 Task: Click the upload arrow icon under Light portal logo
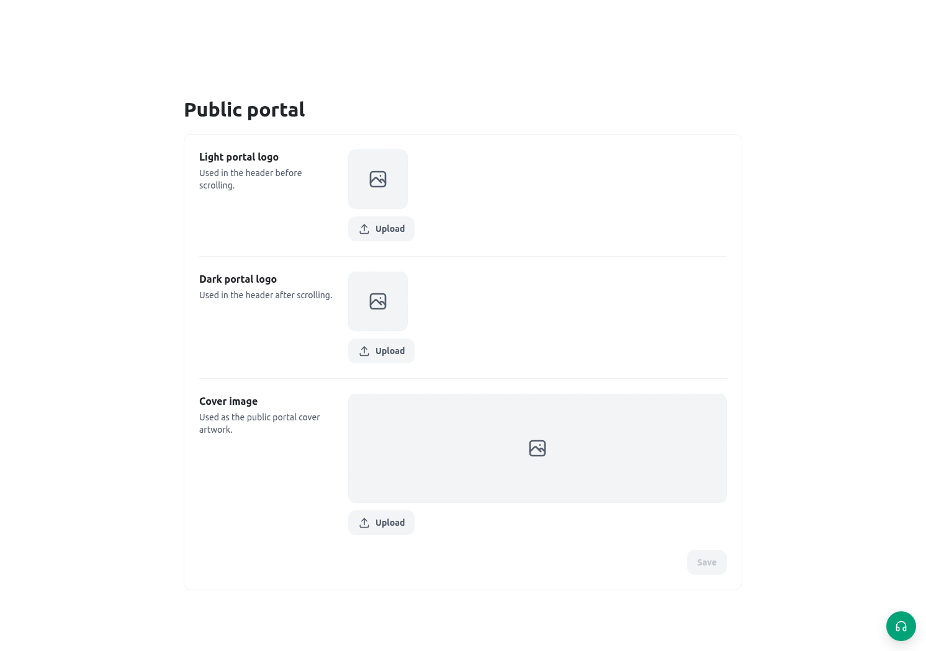click(x=364, y=229)
